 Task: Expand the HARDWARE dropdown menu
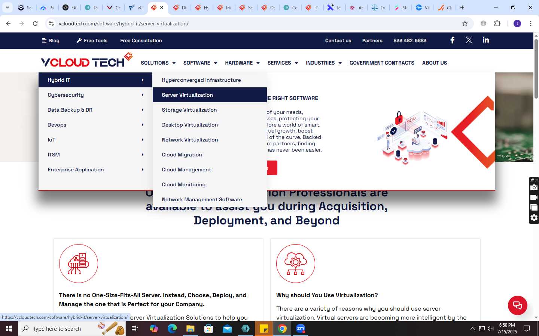click(242, 63)
